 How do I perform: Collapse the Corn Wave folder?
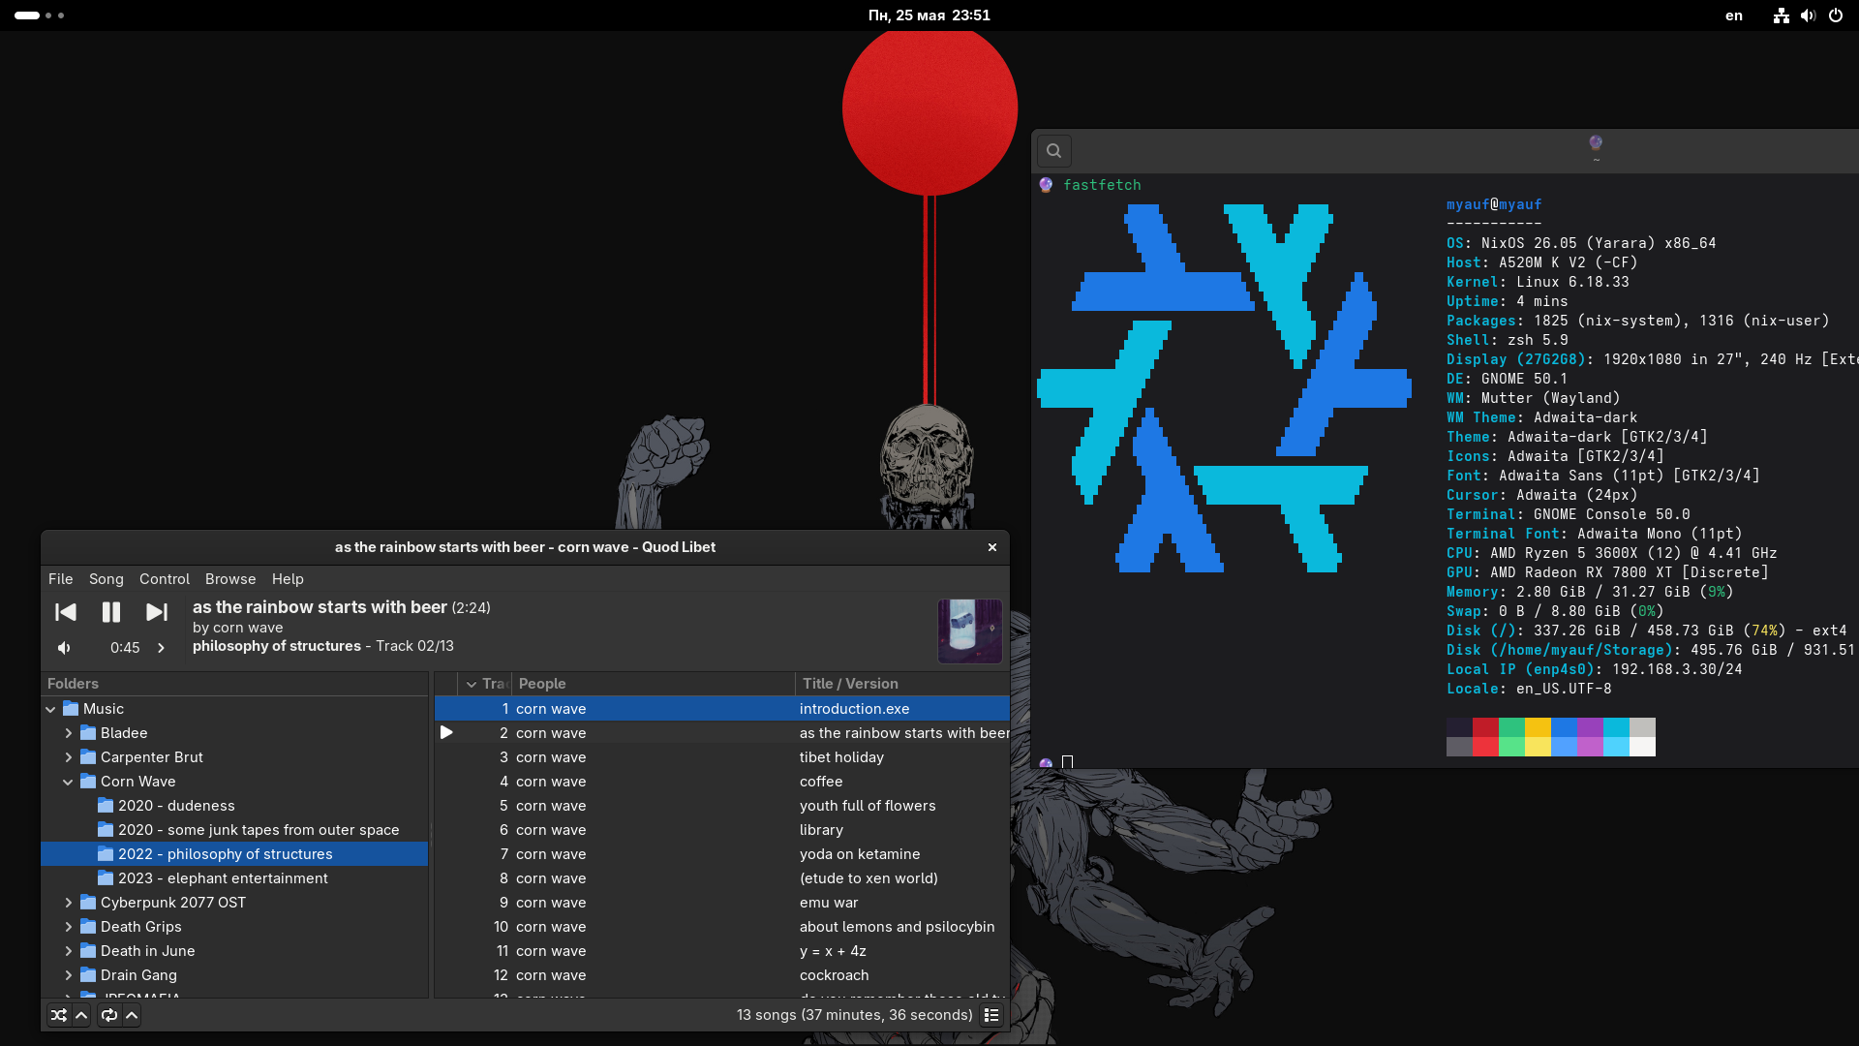[x=68, y=782]
